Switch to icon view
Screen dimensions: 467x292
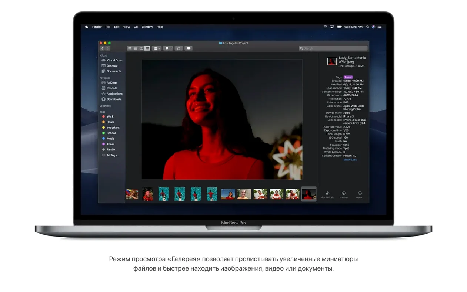point(130,48)
